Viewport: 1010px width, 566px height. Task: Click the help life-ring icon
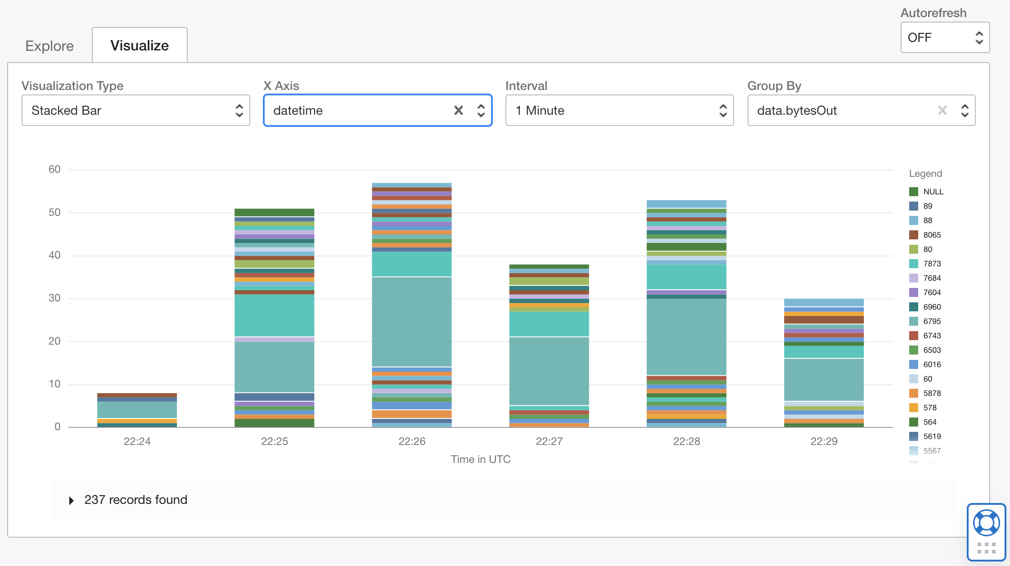tap(986, 523)
